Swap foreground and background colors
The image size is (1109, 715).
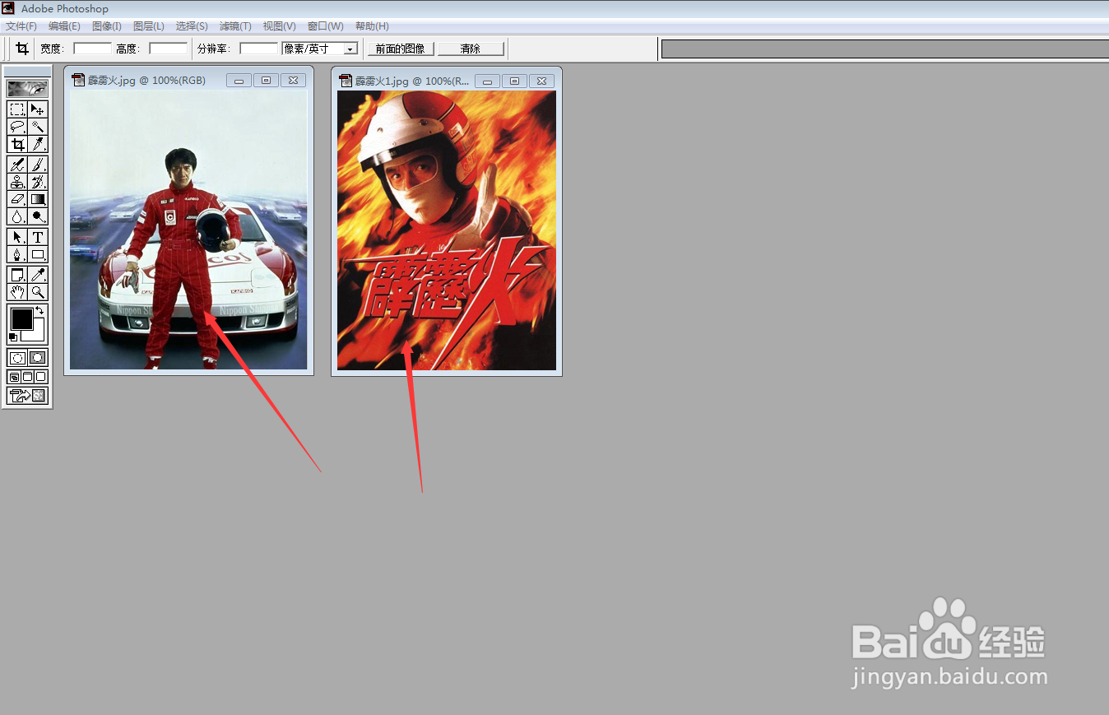[x=39, y=311]
